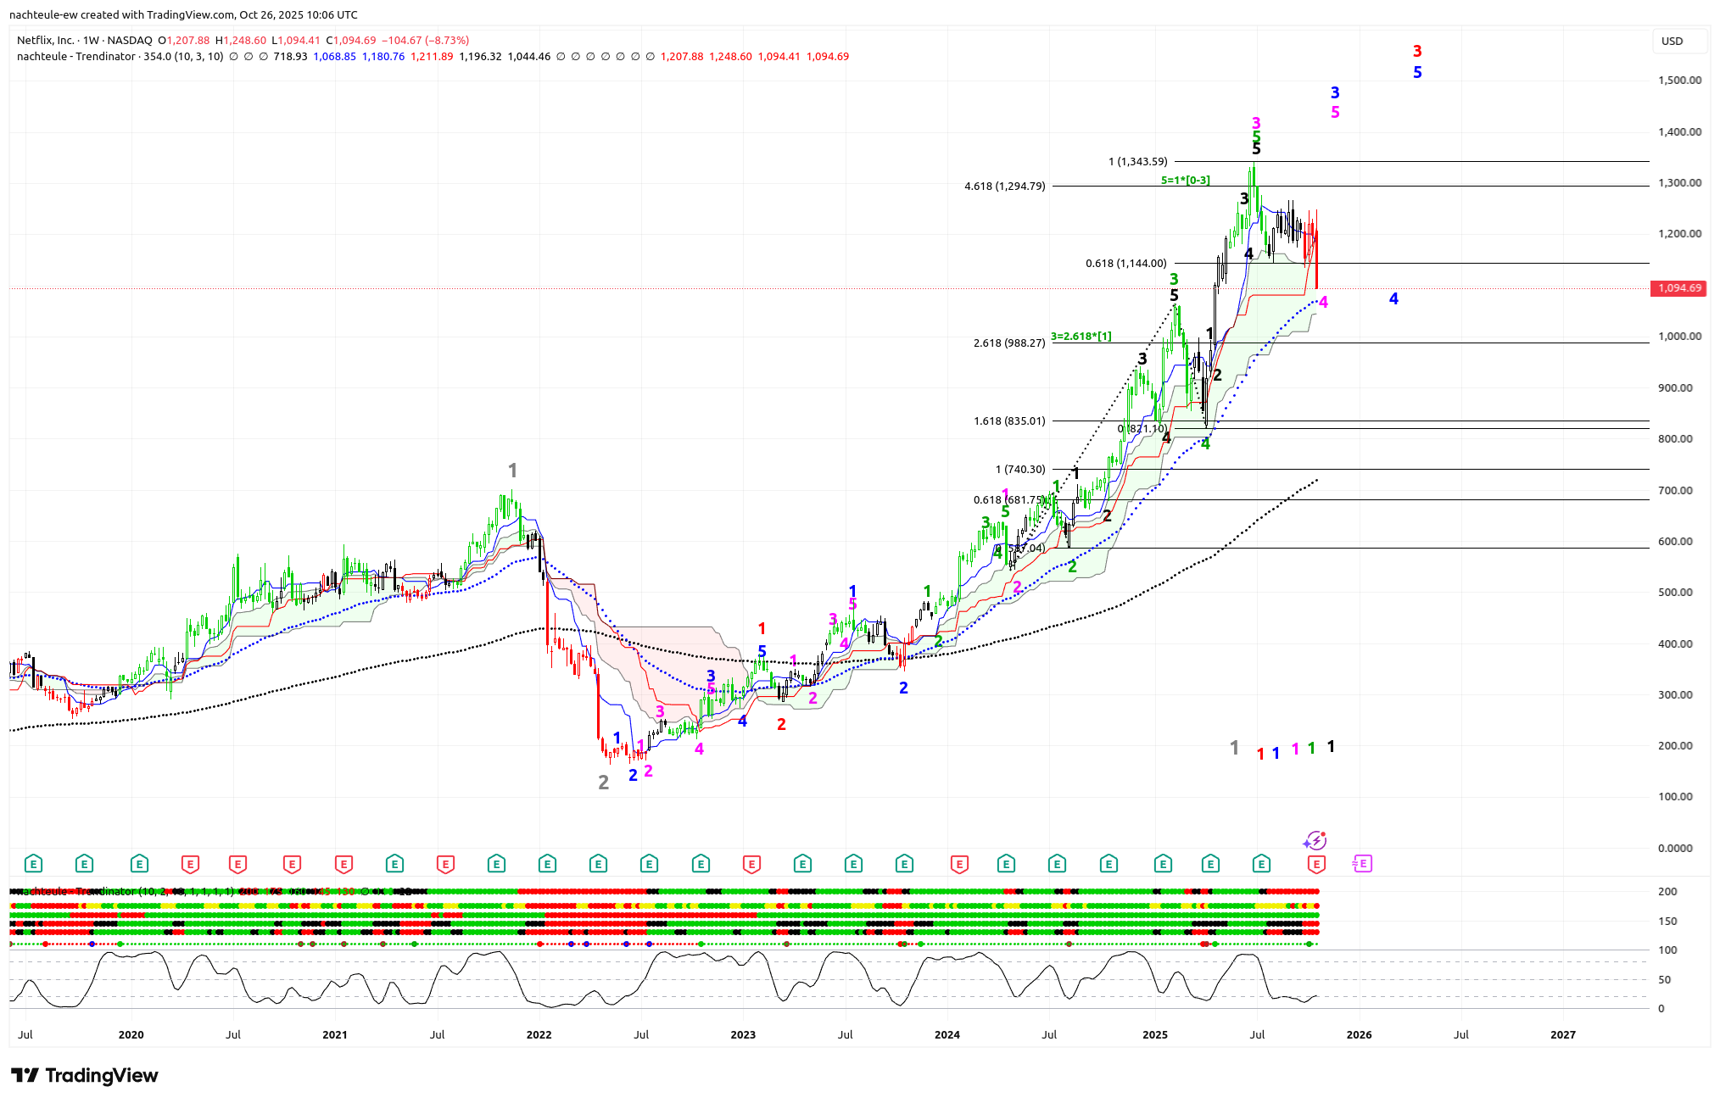This screenshot has width=1720, height=1103.
Task: Click the magenta upcoming earnings E icon
Action: pyautogui.click(x=1362, y=864)
